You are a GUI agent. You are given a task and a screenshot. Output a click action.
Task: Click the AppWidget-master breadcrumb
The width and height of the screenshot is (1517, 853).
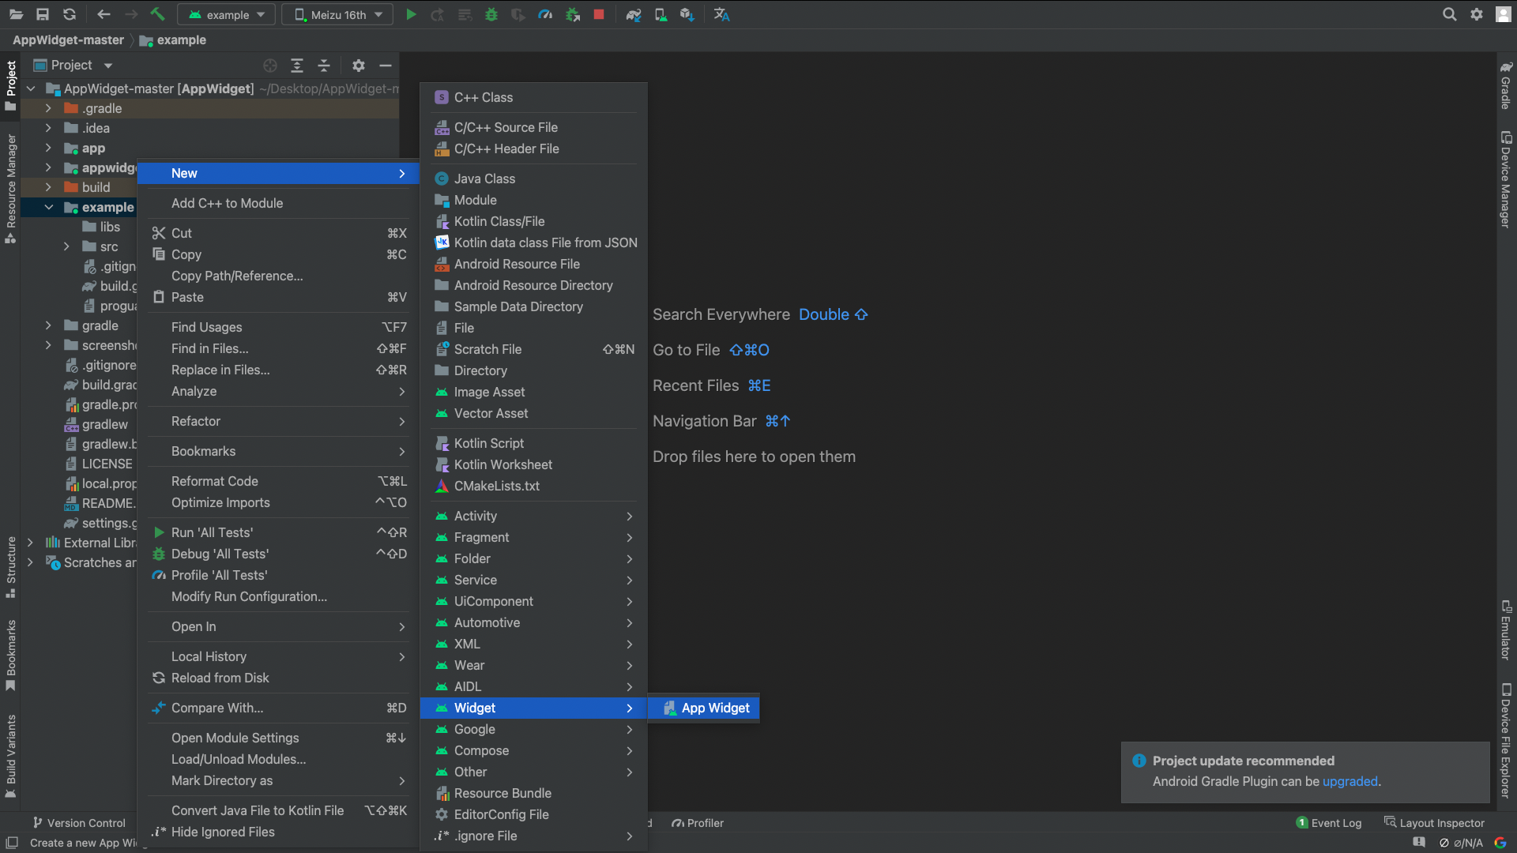point(68,40)
